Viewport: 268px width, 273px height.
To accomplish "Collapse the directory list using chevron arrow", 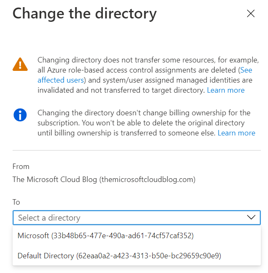I will 251,217.
